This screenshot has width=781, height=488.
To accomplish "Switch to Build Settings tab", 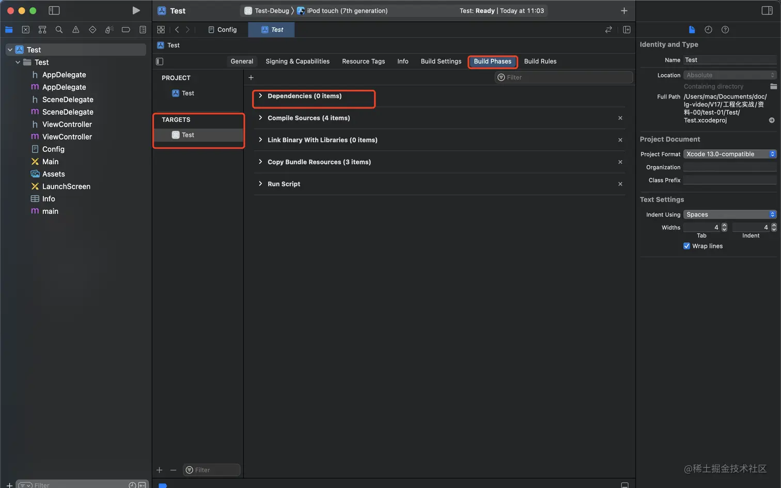I will pyautogui.click(x=441, y=61).
